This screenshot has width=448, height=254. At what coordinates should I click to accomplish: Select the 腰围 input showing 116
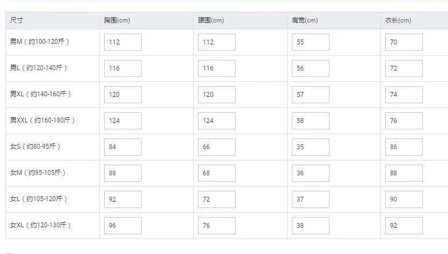217,68
